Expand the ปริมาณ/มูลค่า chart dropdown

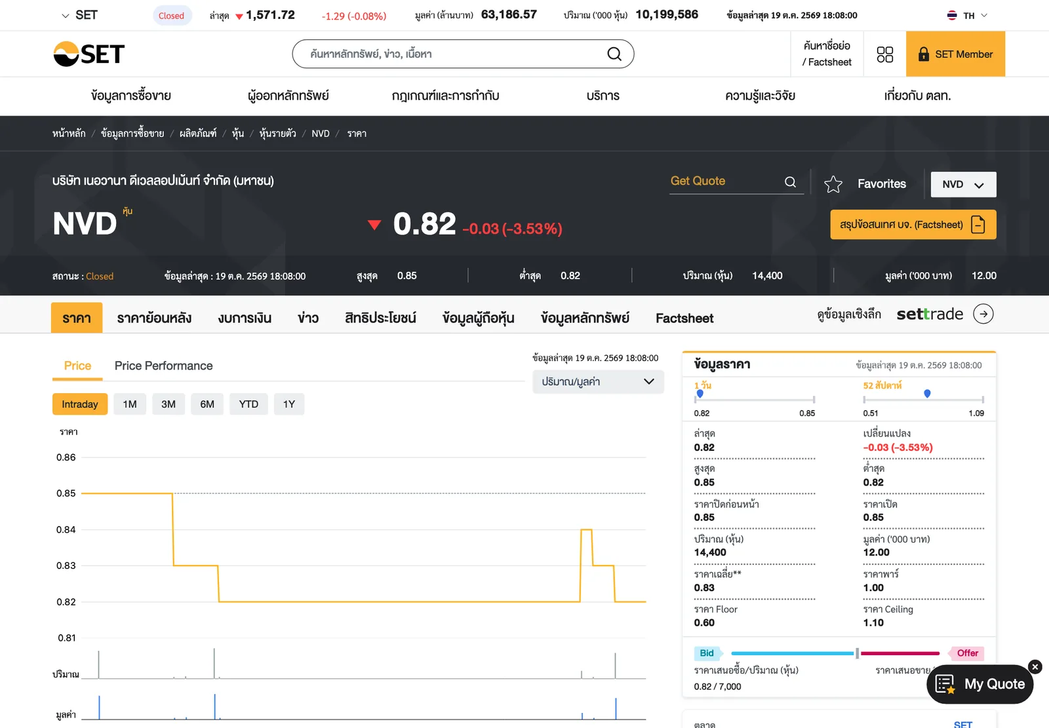click(x=598, y=382)
